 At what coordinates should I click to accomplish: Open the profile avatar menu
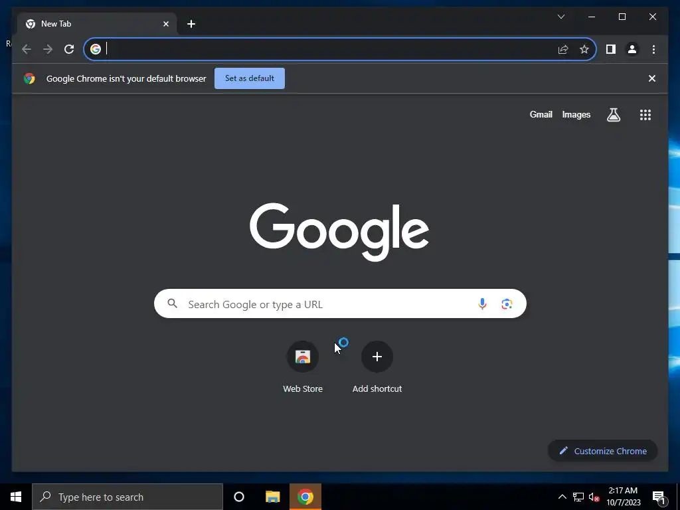[632, 49]
